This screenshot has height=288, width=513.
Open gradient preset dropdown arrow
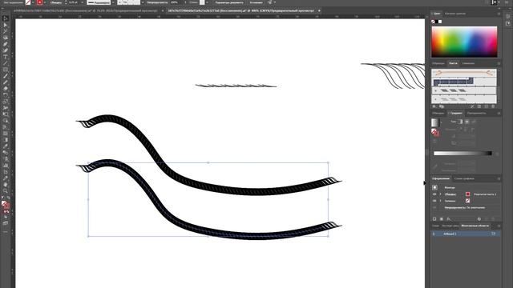(x=441, y=122)
